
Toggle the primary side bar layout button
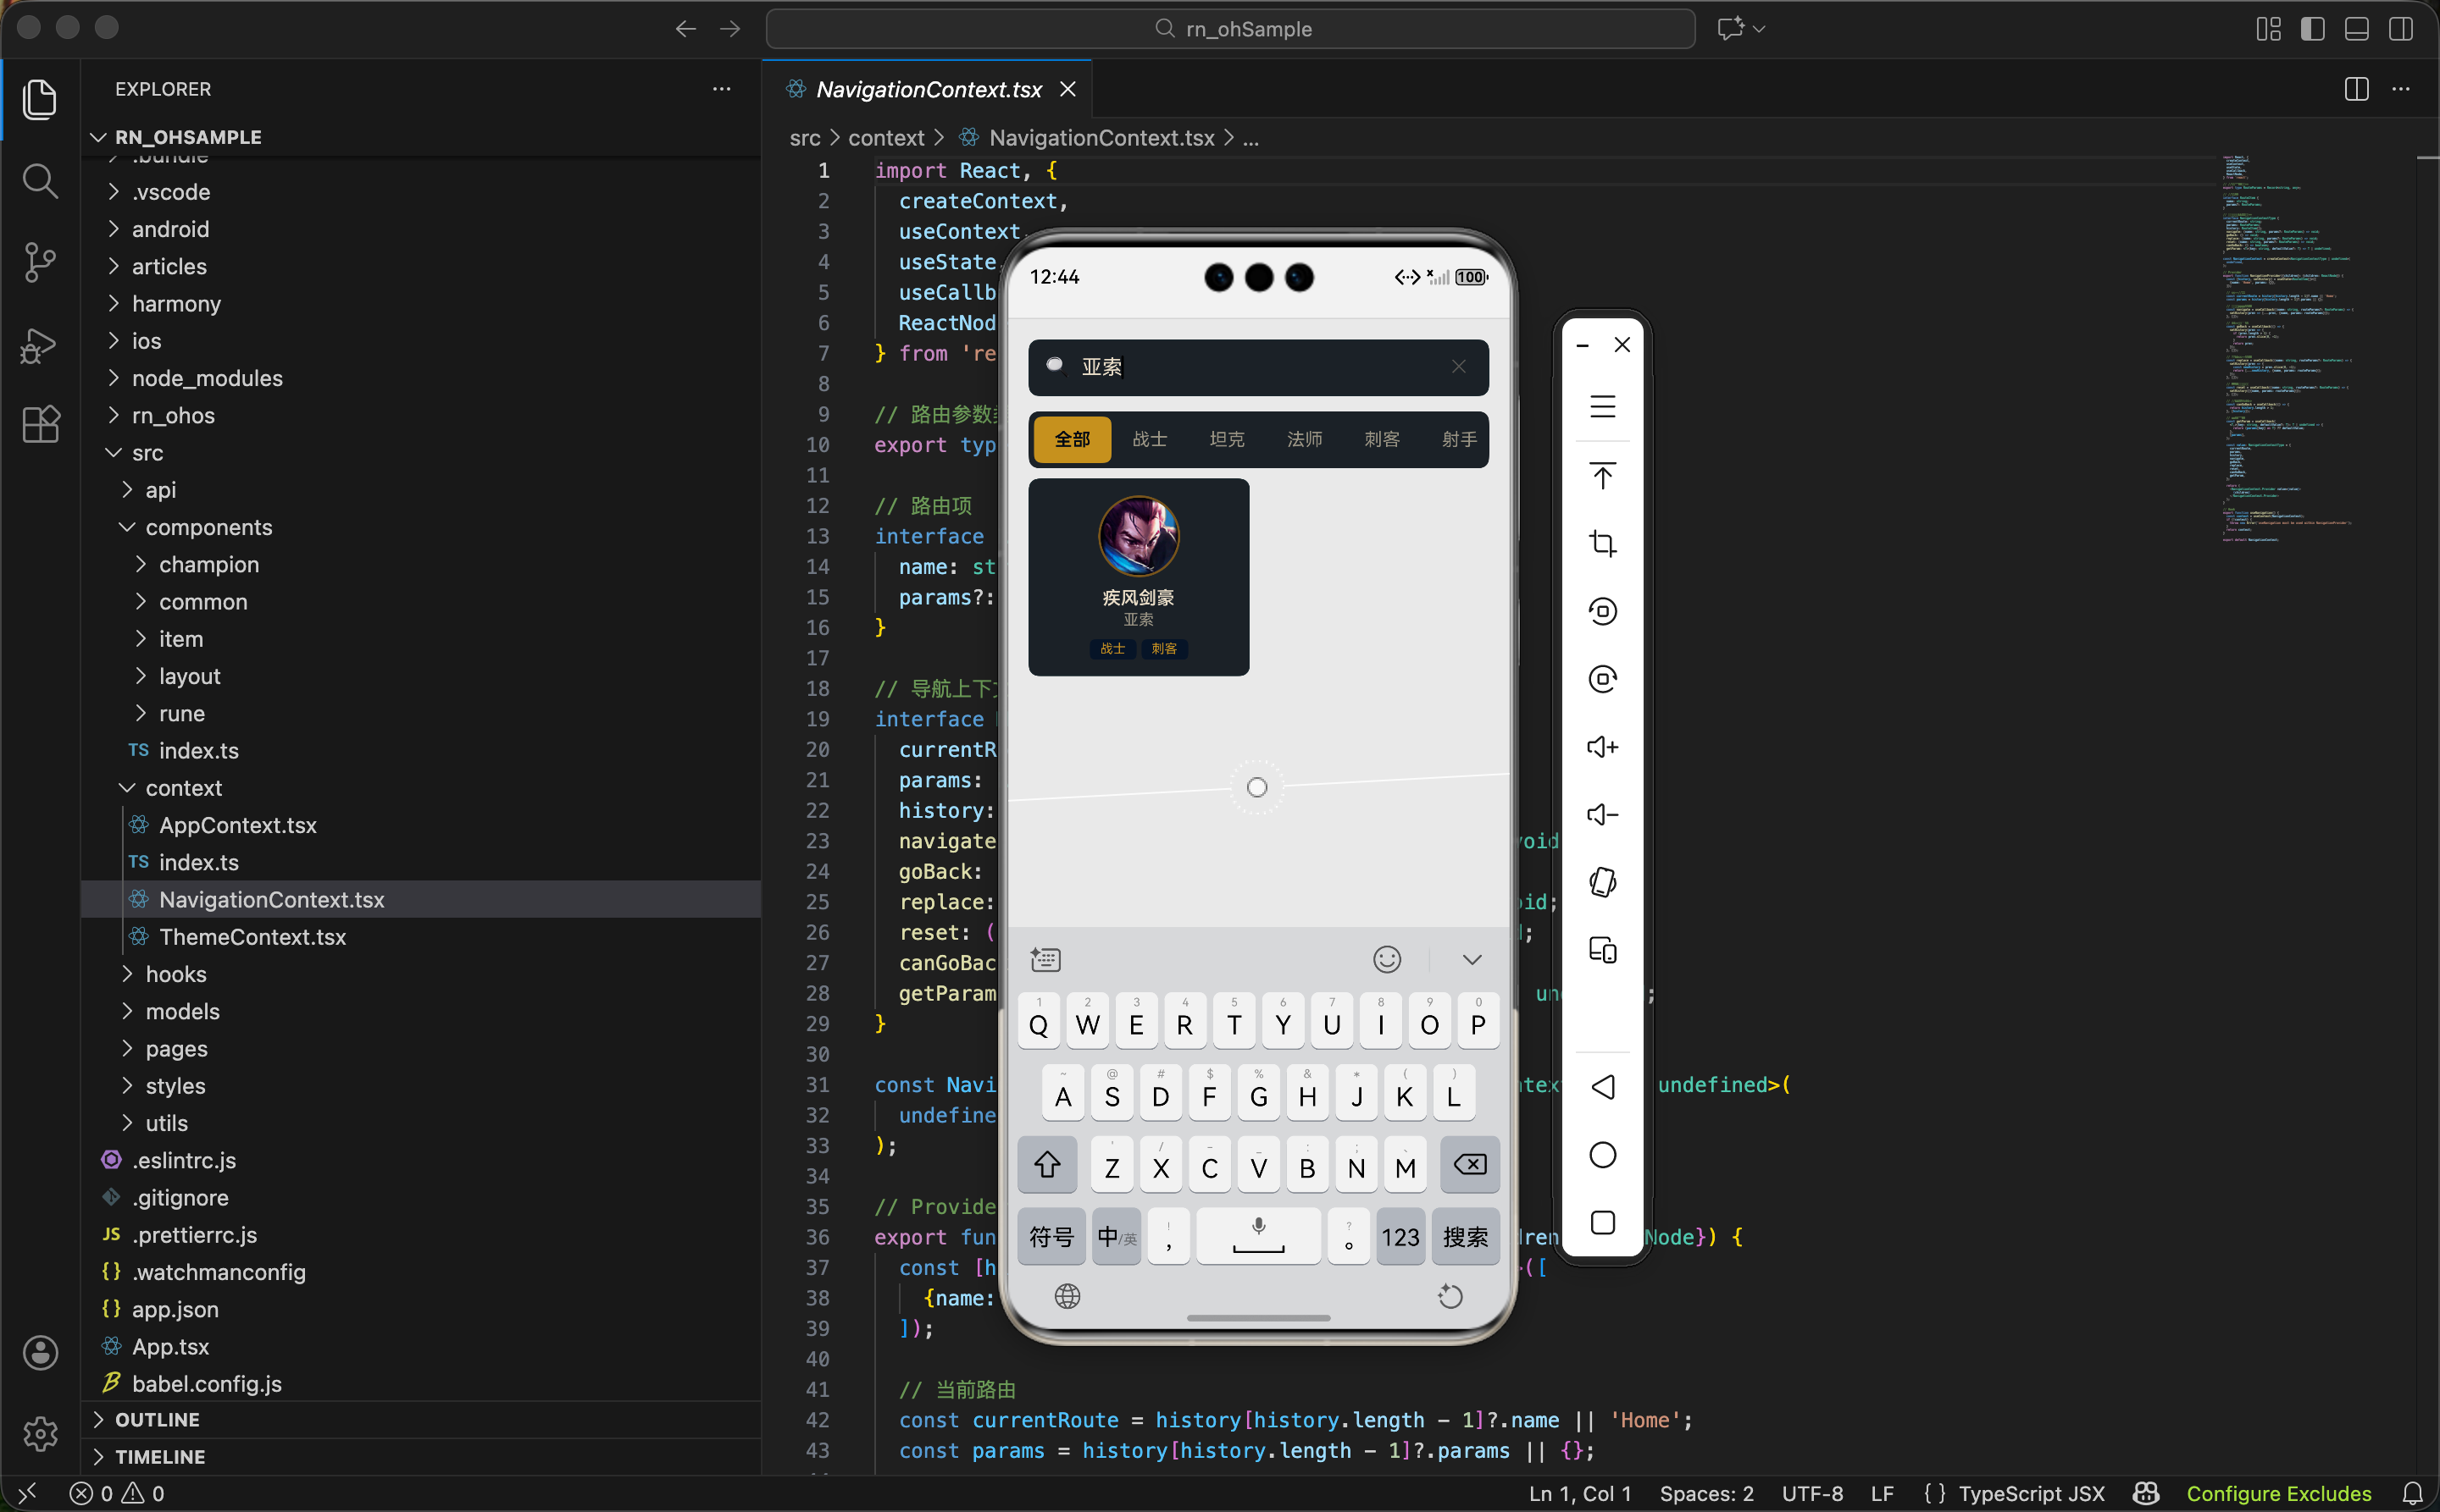[x=2312, y=29]
